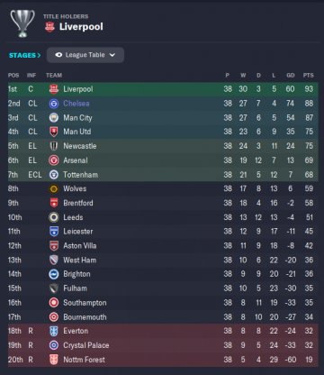Click the Everton club badge icon
Image resolution: width=324 pixels, height=375 pixels.
[x=54, y=331]
